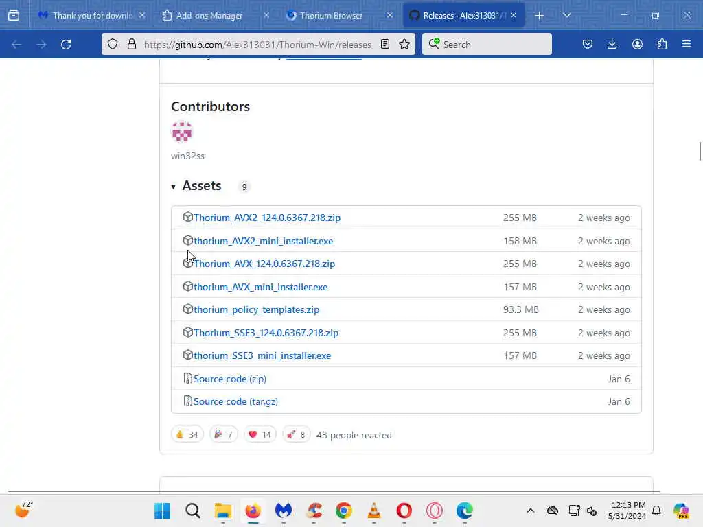This screenshot has height=527, width=703.
Task: Download Source code (zip)
Action: (x=229, y=379)
